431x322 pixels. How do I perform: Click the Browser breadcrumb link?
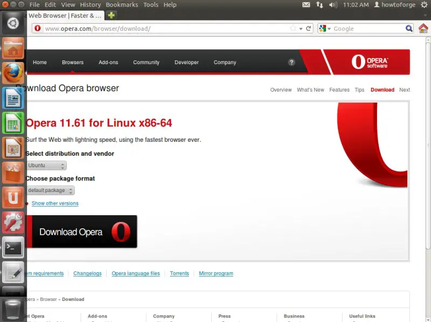pos(48,299)
